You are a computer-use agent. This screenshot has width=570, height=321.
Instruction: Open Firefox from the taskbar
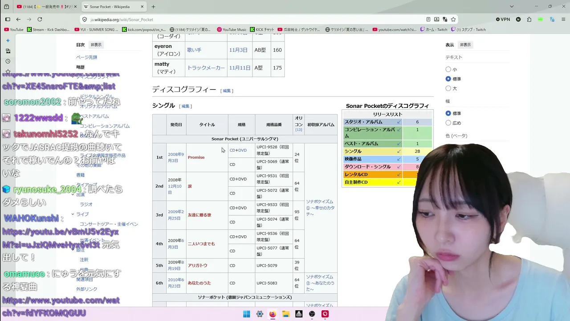click(273, 314)
